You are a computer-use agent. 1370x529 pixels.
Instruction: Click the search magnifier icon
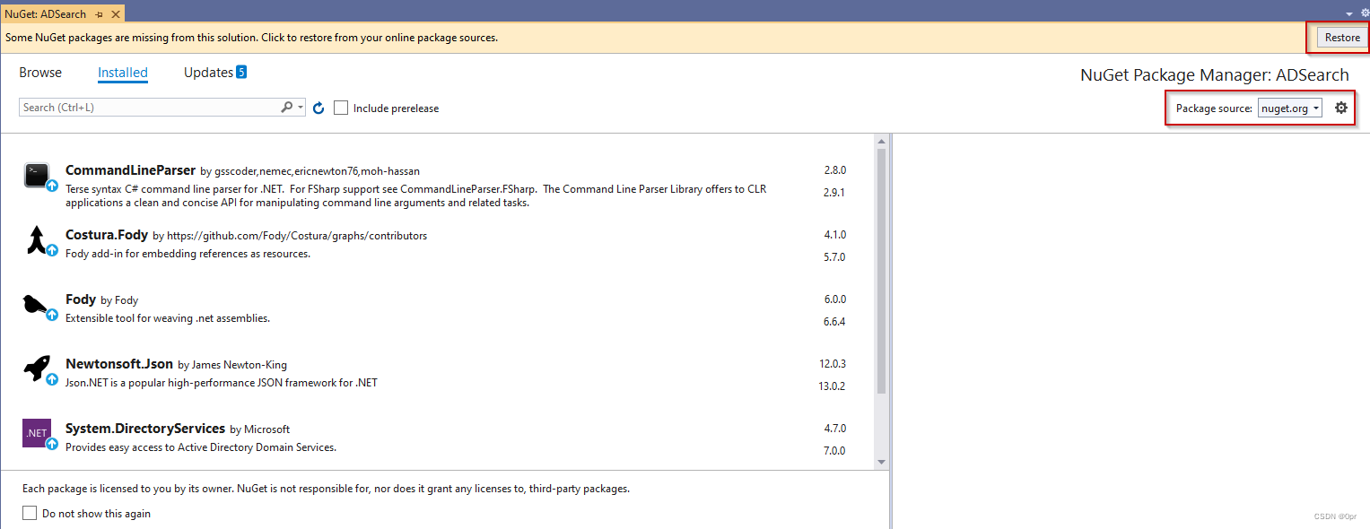(287, 107)
